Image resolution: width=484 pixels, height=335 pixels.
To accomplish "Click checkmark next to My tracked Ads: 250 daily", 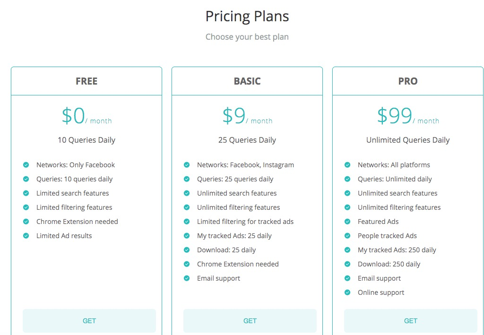I will (347, 250).
